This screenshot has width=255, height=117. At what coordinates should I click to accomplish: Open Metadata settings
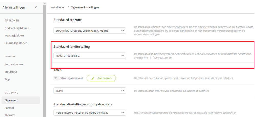click(11, 72)
